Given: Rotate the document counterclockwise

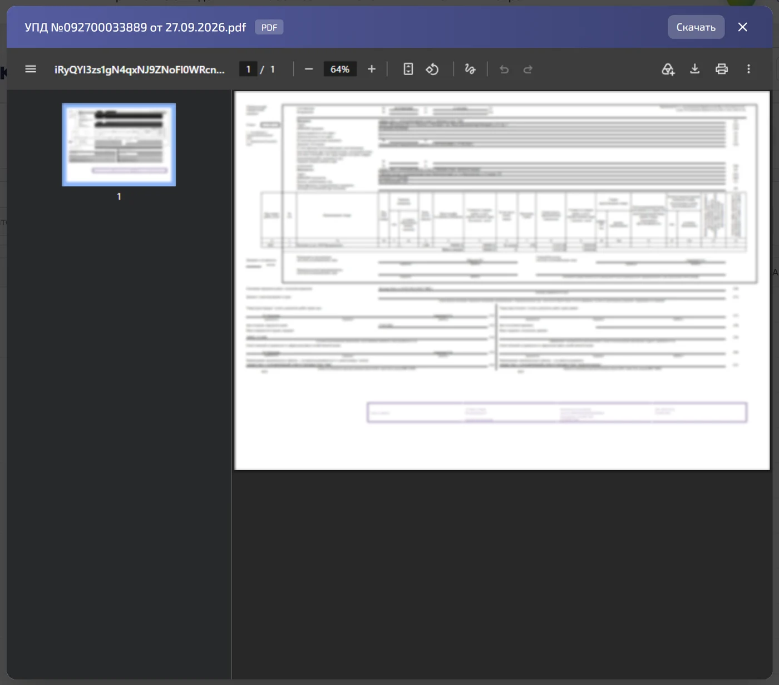Looking at the screenshot, I should [x=432, y=69].
